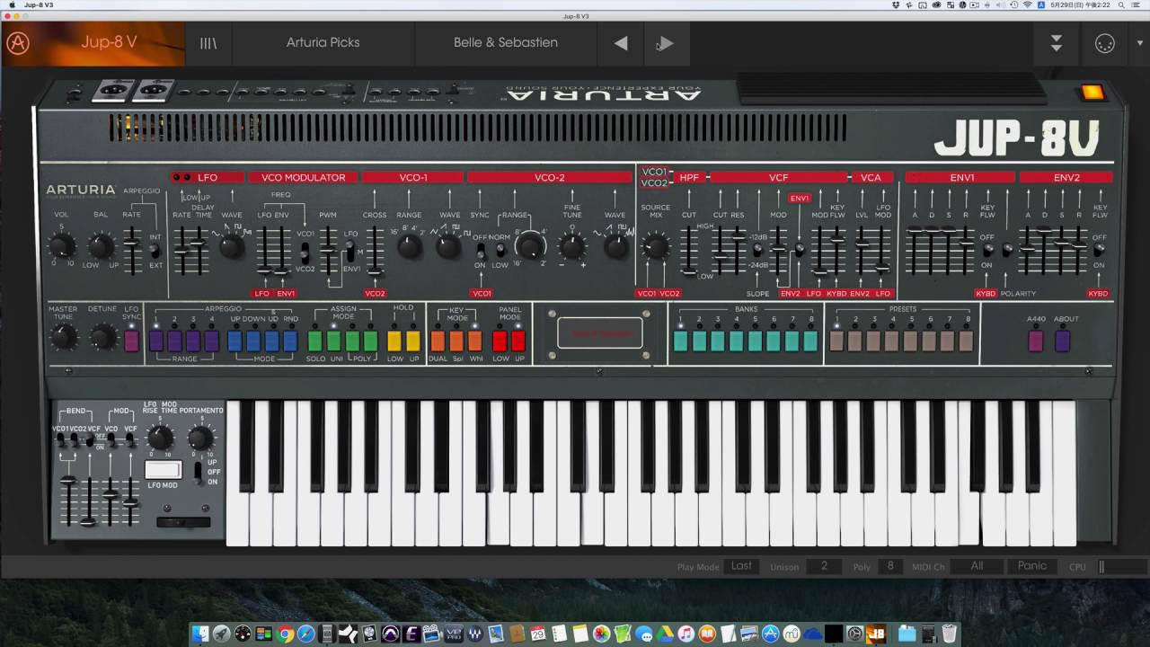Play the A440 tuning tone button
The width and height of the screenshot is (1150, 647).
click(1036, 341)
